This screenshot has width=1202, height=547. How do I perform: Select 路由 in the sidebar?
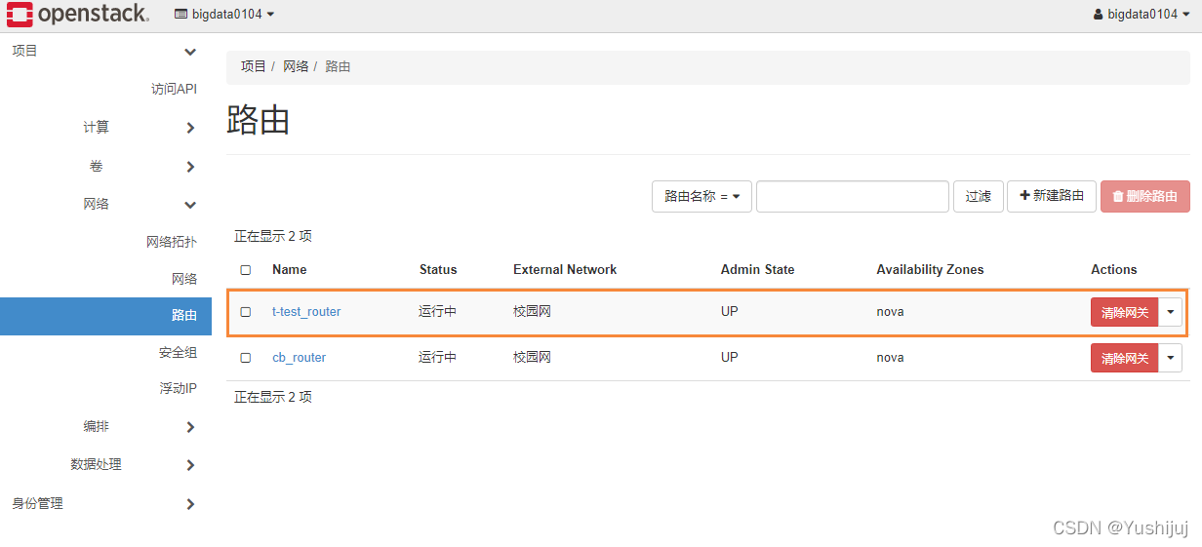[105, 316]
